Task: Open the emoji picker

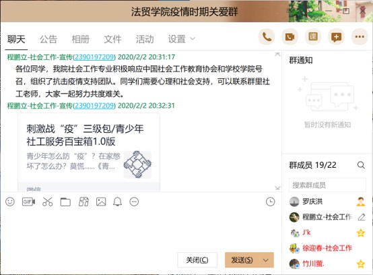Action: tap(10, 202)
